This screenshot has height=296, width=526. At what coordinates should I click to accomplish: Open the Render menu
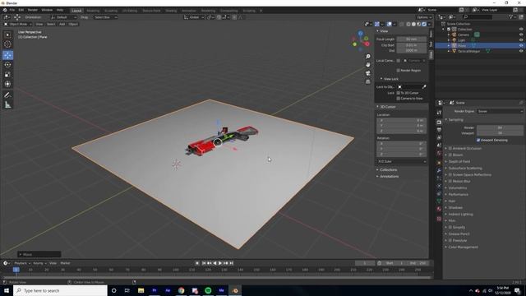click(33, 10)
